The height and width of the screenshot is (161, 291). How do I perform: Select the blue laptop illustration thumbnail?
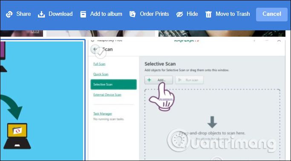(42, 100)
